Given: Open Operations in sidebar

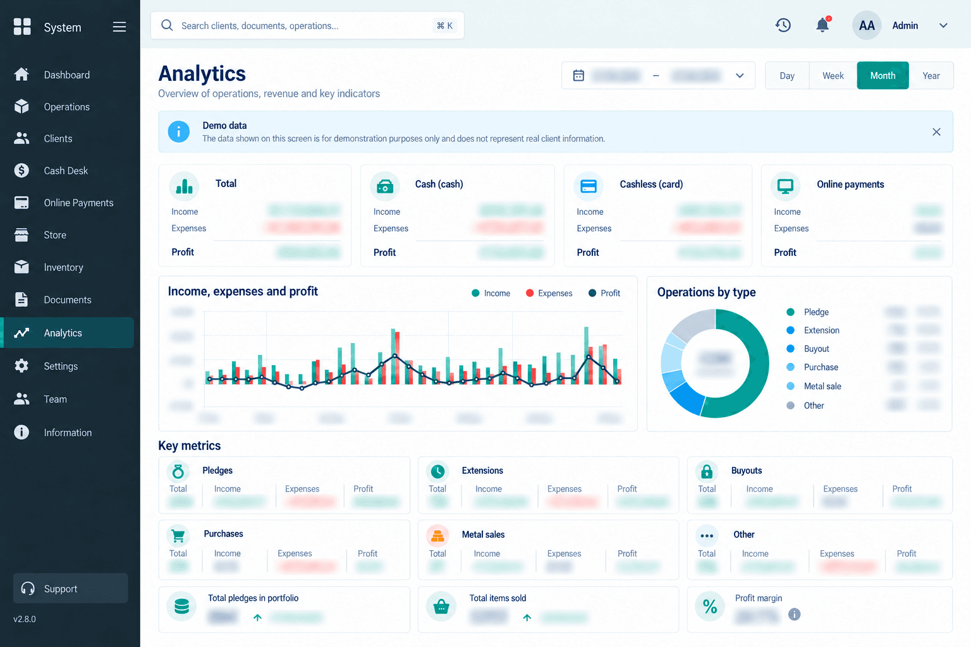Looking at the screenshot, I should pos(68,107).
